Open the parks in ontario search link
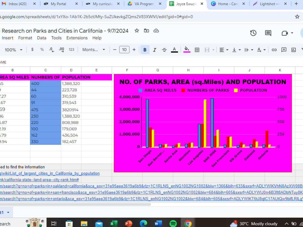Viewport: 303px width, 227px height. pos(151,199)
